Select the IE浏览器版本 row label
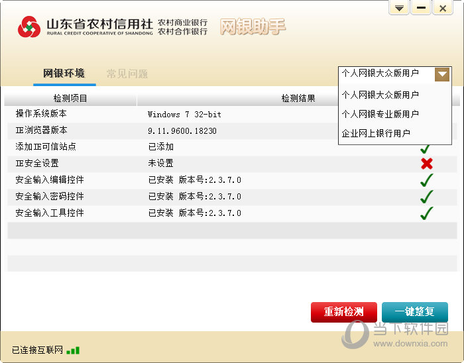 point(41,130)
